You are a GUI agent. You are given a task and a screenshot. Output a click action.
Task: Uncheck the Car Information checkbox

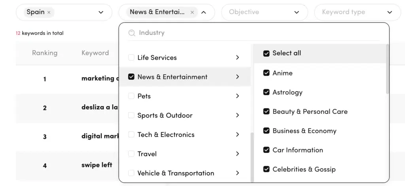coord(266,150)
